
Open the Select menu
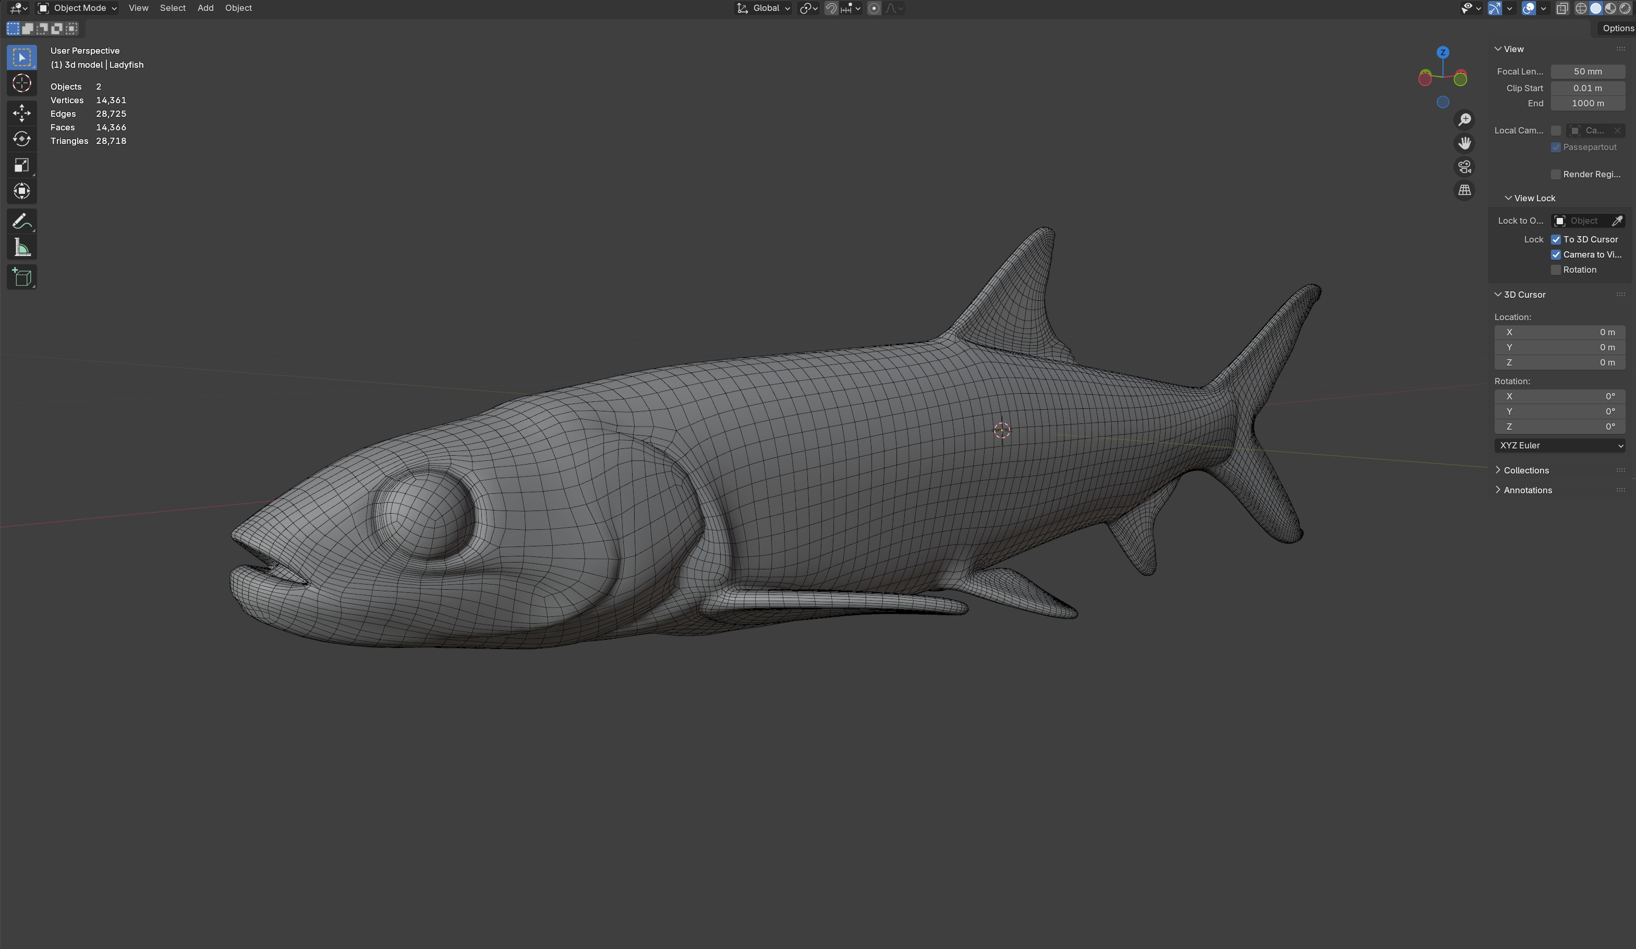click(173, 8)
